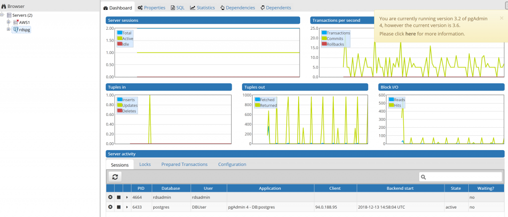The image size is (508, 217).
Task: Select the AWS1 disconnected server icon
Action: coord(16,22)
